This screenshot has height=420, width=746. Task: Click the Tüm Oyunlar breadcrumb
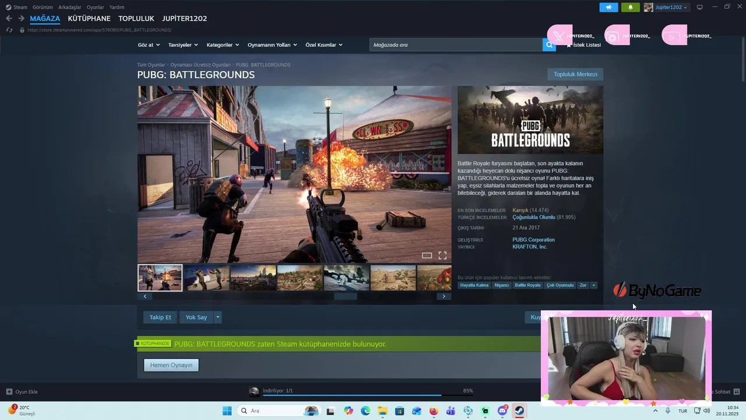coord(151,65)
